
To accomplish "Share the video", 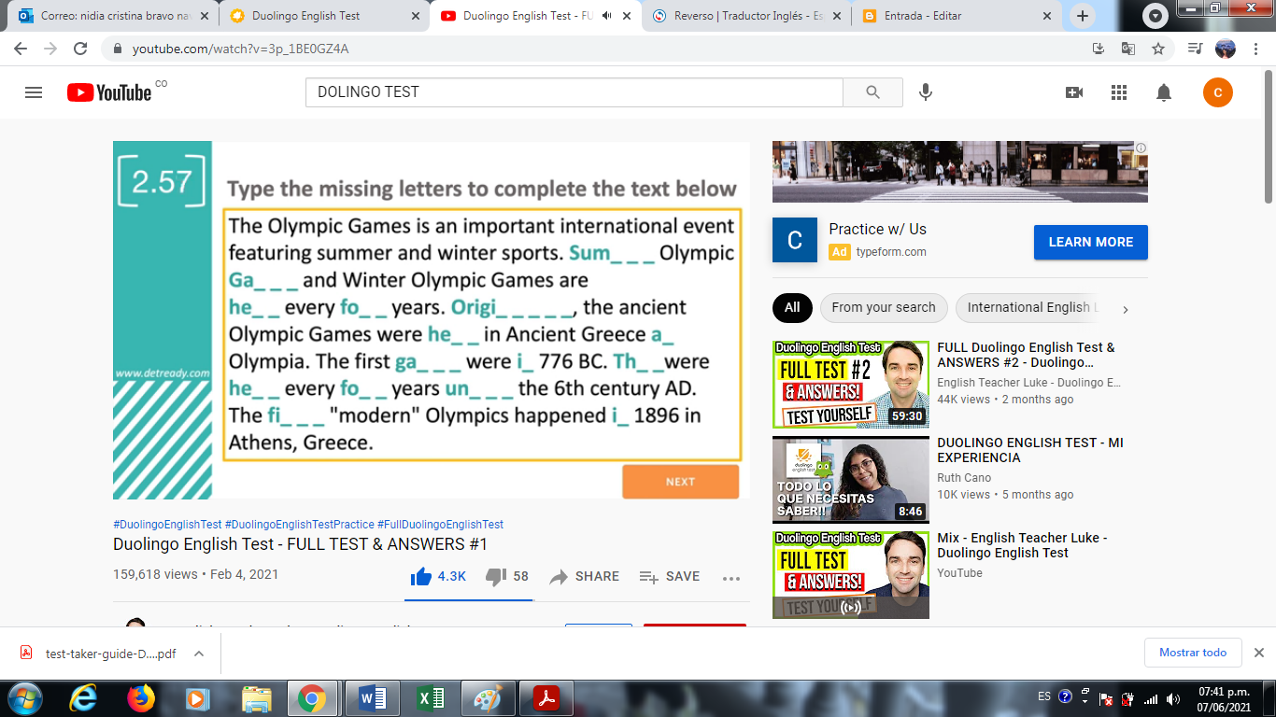I will coord(585,577).
